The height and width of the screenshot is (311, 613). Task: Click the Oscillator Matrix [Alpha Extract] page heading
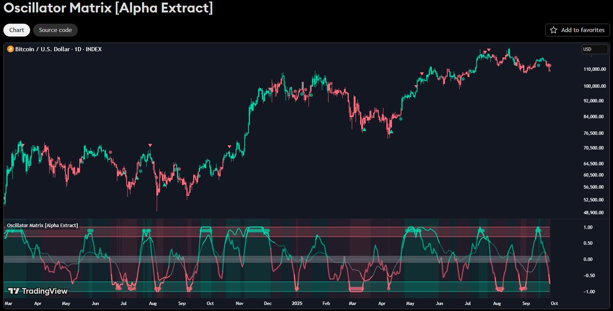coord(108,8)
